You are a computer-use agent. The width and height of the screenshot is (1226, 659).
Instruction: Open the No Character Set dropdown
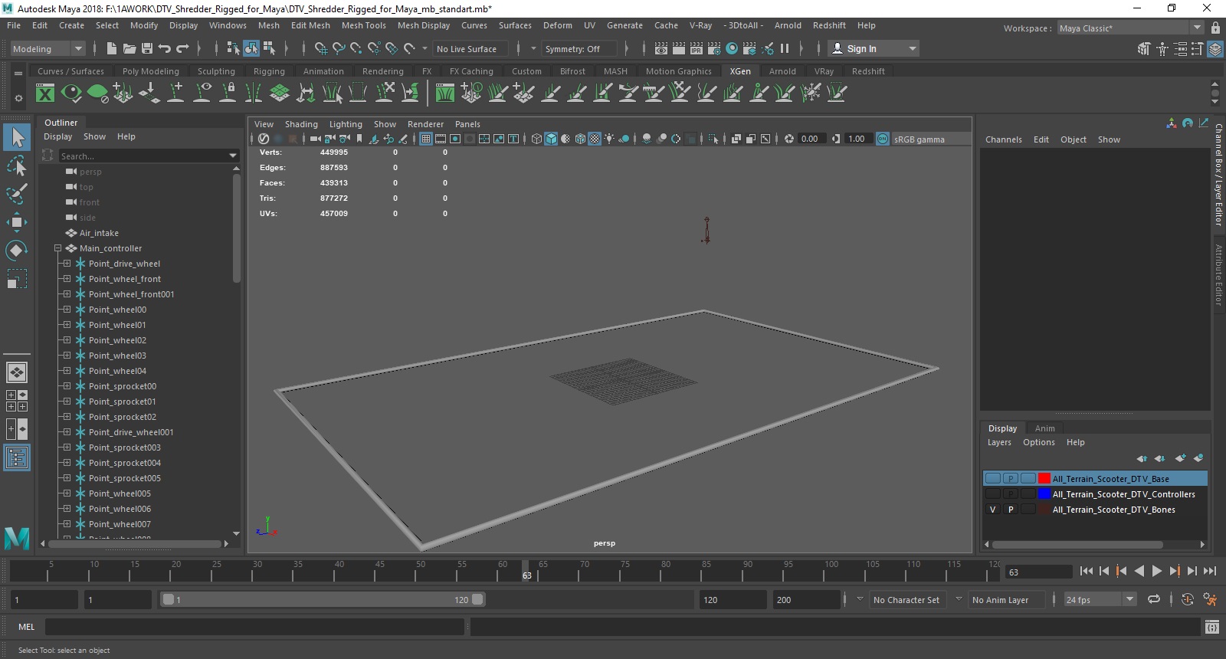tap(906, 599)
